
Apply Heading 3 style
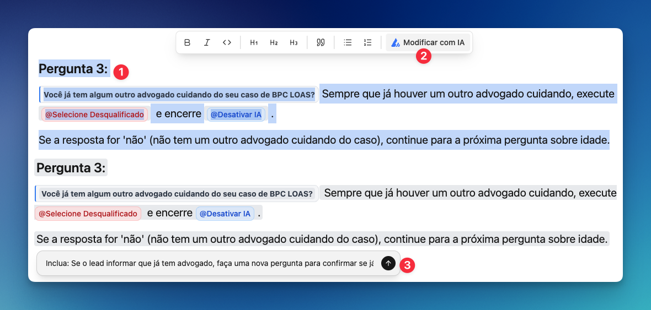point(294,42)
